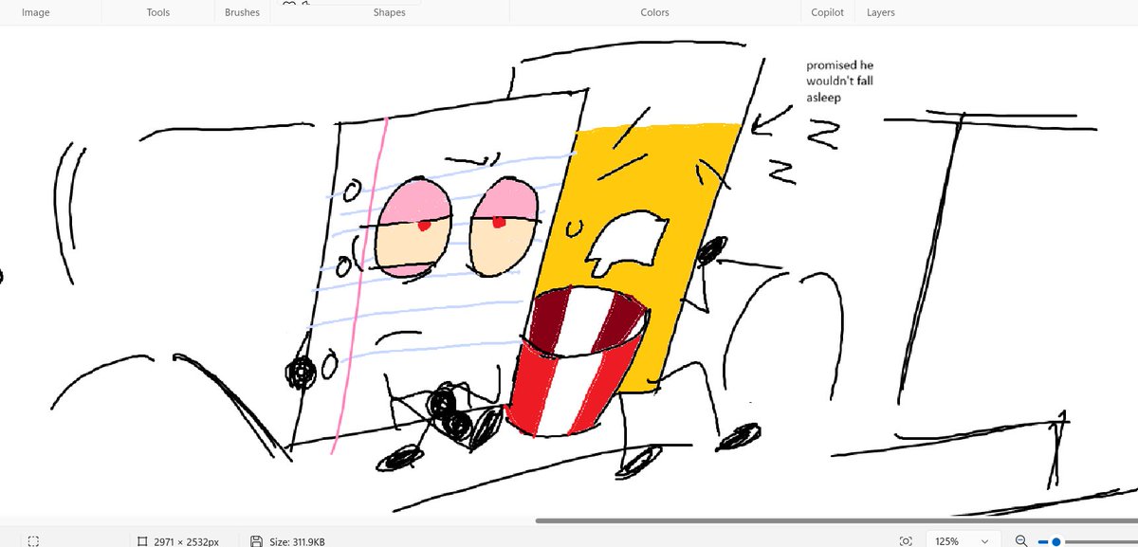
Task: Click the zoom slider handle
Action: point(1055,541)
